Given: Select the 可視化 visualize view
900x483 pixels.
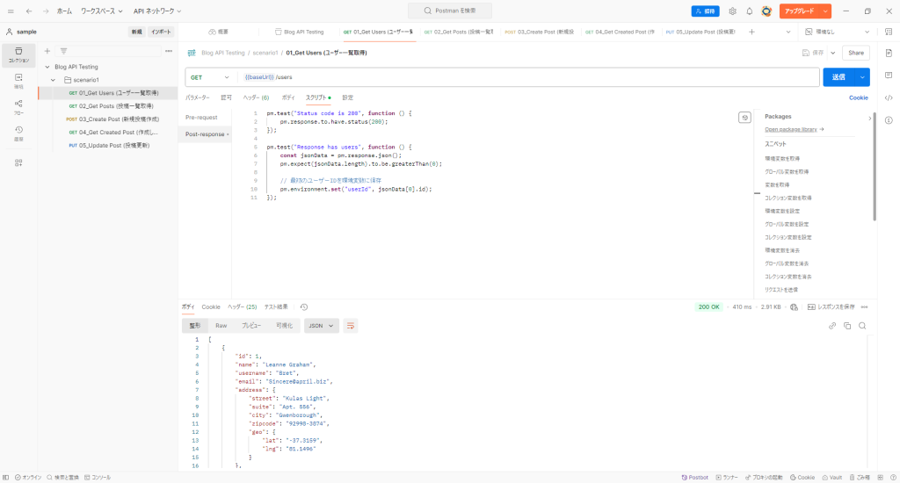Looking at the screenshot, I should coord(284,325).
